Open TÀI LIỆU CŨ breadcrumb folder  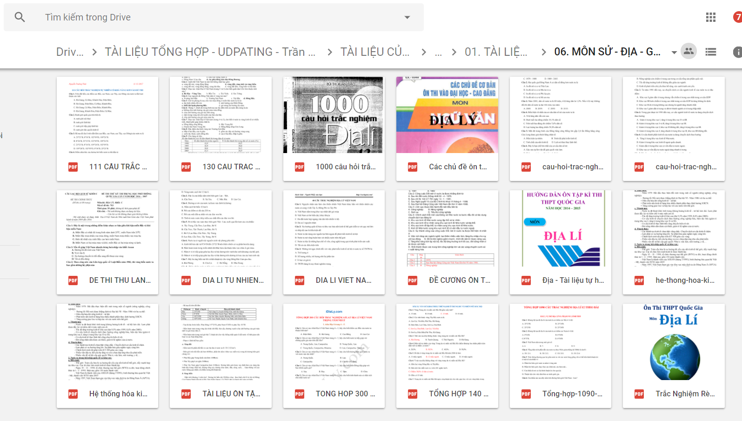374,52
